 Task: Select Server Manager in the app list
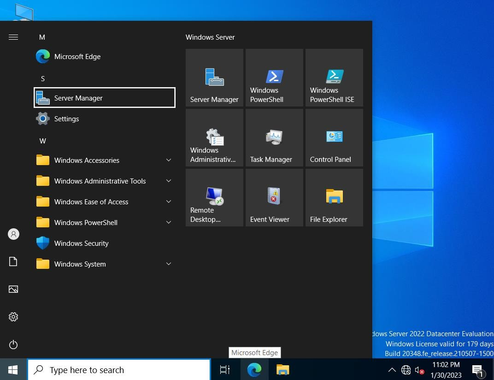(104, 98)
